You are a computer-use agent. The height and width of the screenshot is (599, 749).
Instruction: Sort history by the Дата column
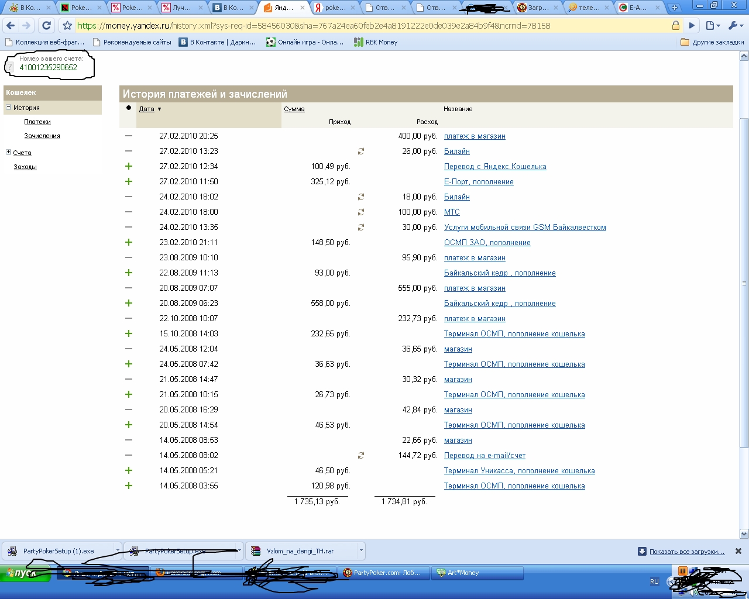tap(147, 109)
